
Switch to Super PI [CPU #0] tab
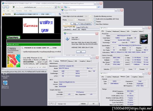tap(69, 27)
